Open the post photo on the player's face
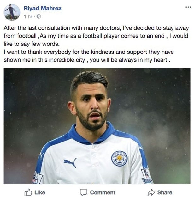This screenshot has height=200, width=194. (x=91, y=107)
